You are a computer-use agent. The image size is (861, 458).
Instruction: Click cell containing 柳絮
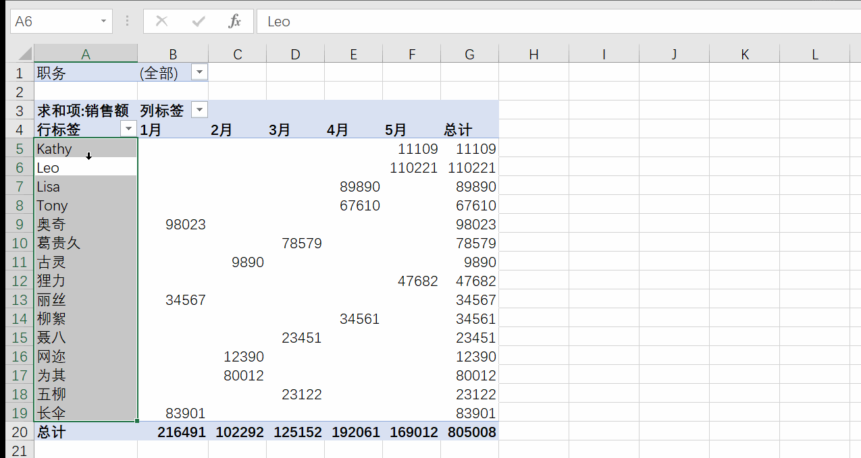click(86, 318)
